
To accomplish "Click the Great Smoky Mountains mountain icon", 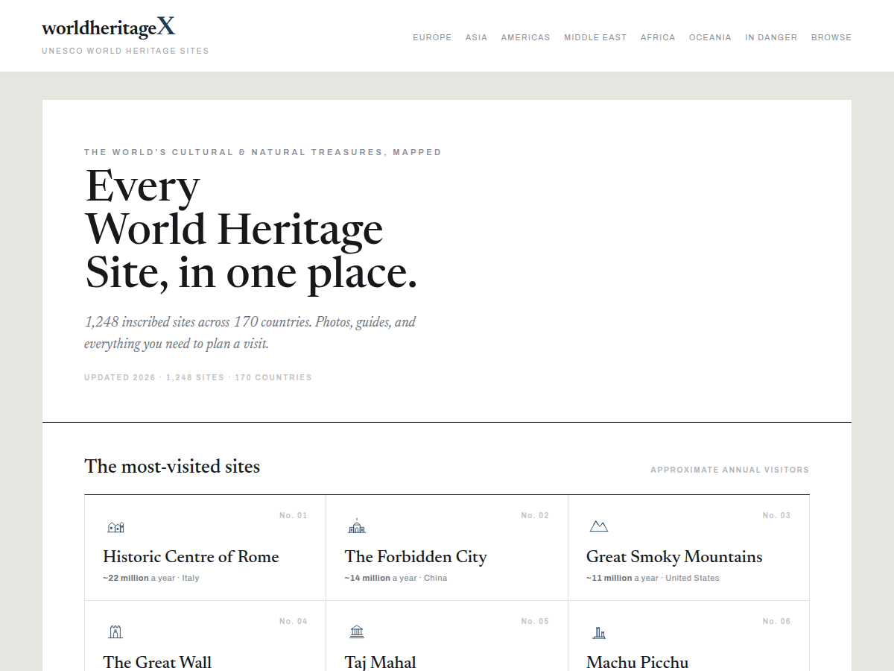I will pyautogui.click(x=598, y=527).
